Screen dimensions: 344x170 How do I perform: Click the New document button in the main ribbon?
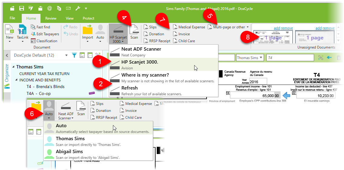coord(10,33)
